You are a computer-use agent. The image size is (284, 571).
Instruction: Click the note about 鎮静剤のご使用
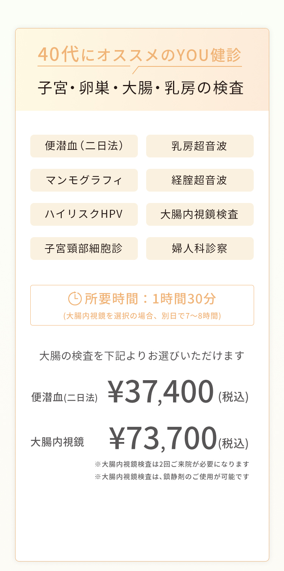pyautogui.click(x=172, y=477)
